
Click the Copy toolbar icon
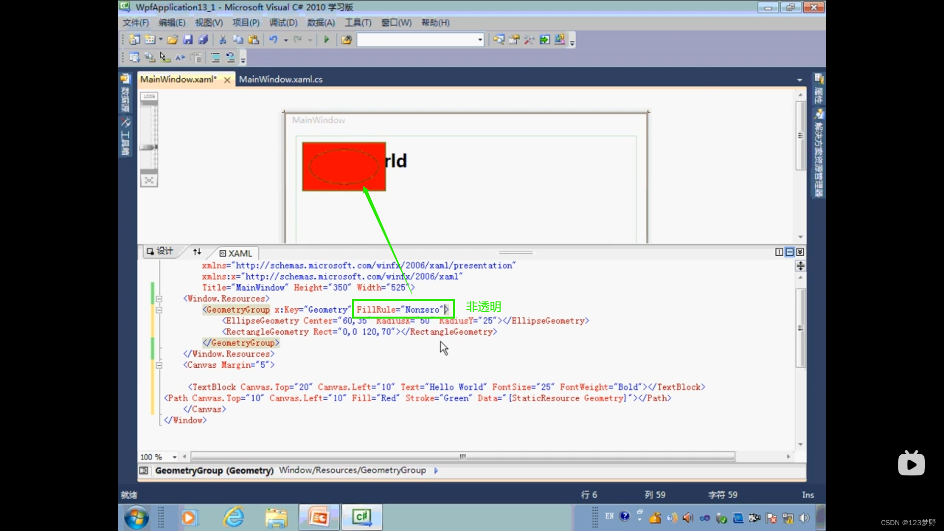click(238, 40)
